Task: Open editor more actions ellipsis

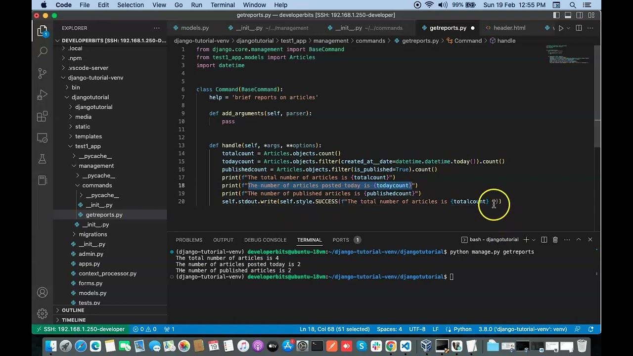Action: coord(590,28)
